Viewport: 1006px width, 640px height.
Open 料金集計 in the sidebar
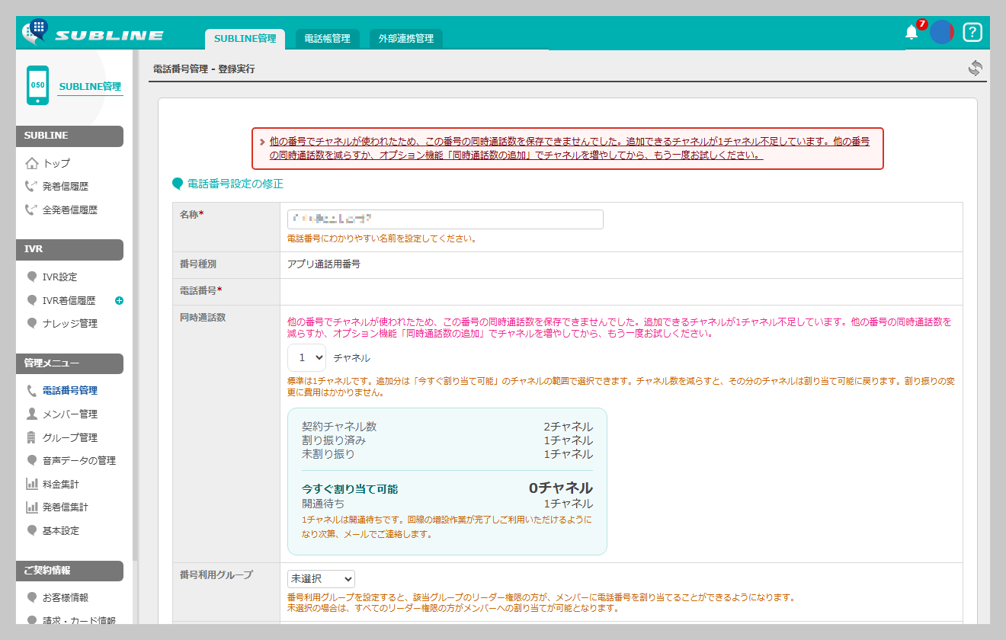coord(61,484)
